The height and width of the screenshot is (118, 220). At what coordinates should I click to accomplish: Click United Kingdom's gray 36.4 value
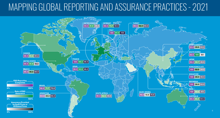coord(97,26)
